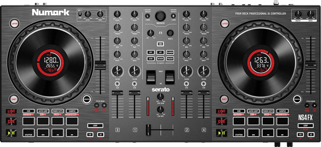Enable headphone cue for channel 1
The height and width of the screenshot is (147, 321).
click(x=134, y=84)
